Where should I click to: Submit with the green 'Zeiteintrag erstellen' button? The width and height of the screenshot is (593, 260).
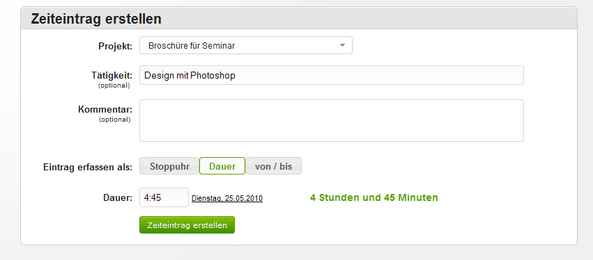coord(187,225)
